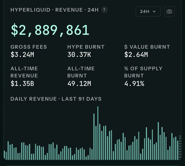This screenshot has width=185, height=166.
Task: Click the $ Value Burnt amount $2.64M
Action: tap(136, 55)
